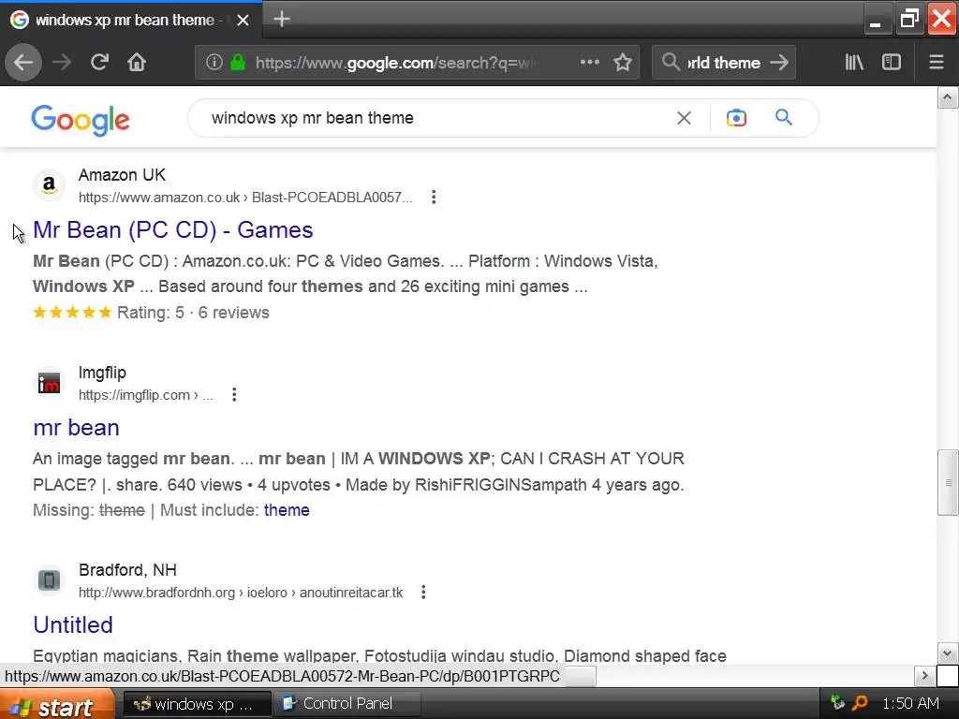This screenshot has height=719, width=959.
Task: Click the vertical scrollbar thumb
Action: 948,482
